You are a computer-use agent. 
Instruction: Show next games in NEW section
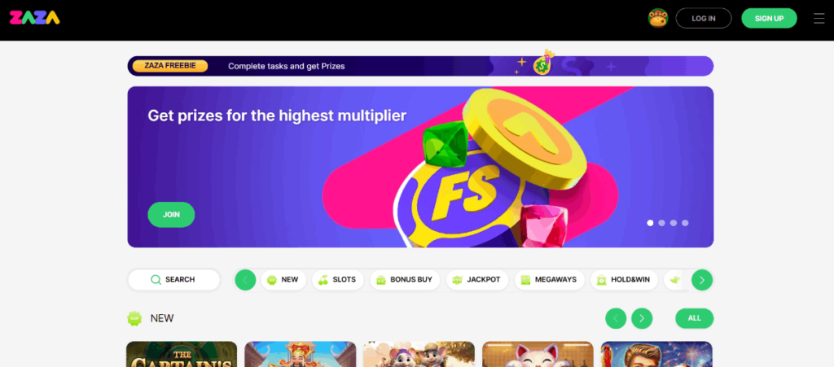642,318
